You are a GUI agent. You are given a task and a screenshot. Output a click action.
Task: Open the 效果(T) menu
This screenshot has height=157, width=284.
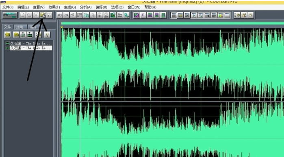tap(54, 7)
